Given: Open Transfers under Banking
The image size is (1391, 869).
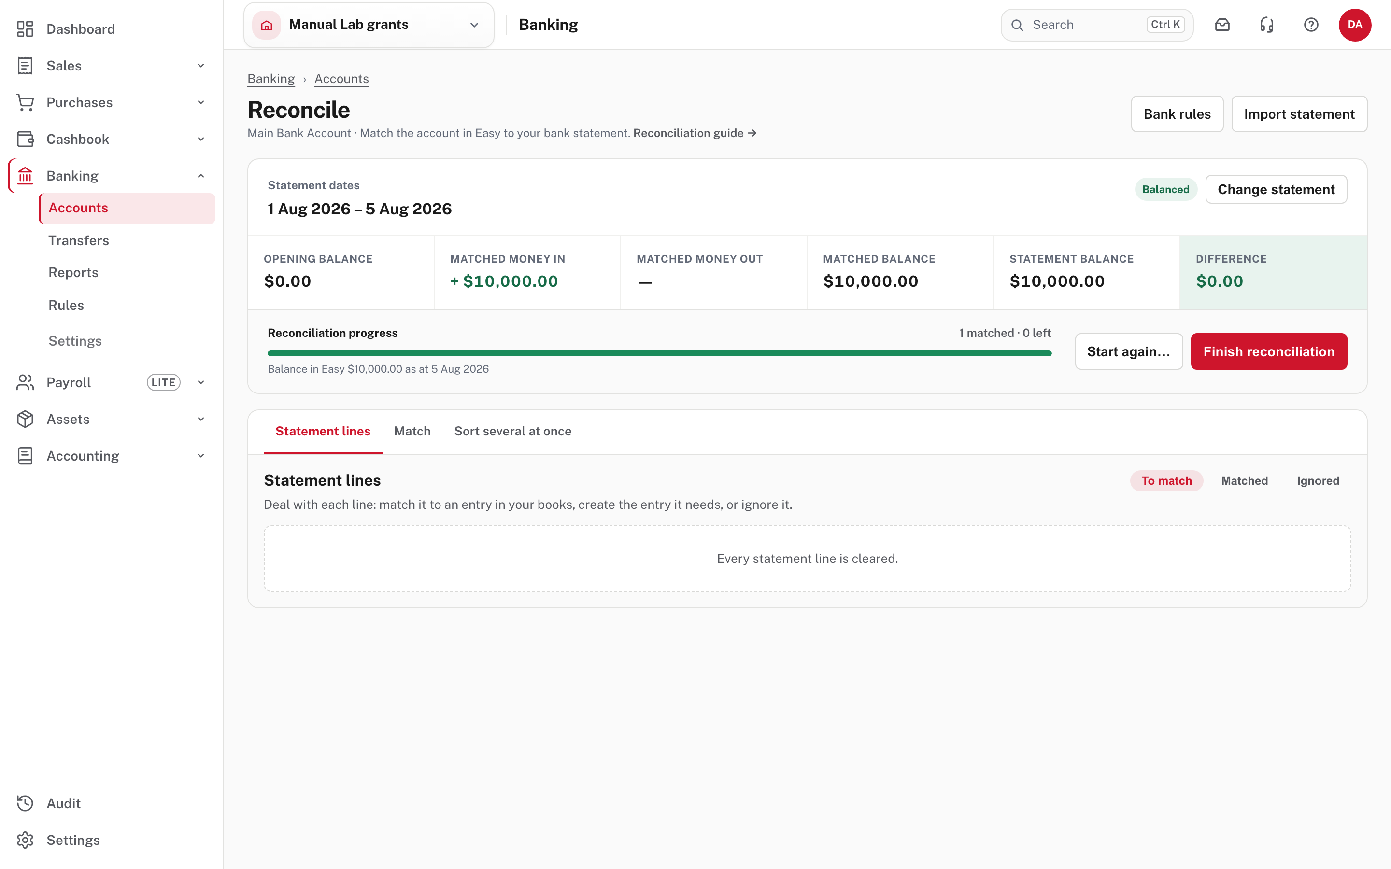Looking at the screenshot, I should tap(127, 240).
